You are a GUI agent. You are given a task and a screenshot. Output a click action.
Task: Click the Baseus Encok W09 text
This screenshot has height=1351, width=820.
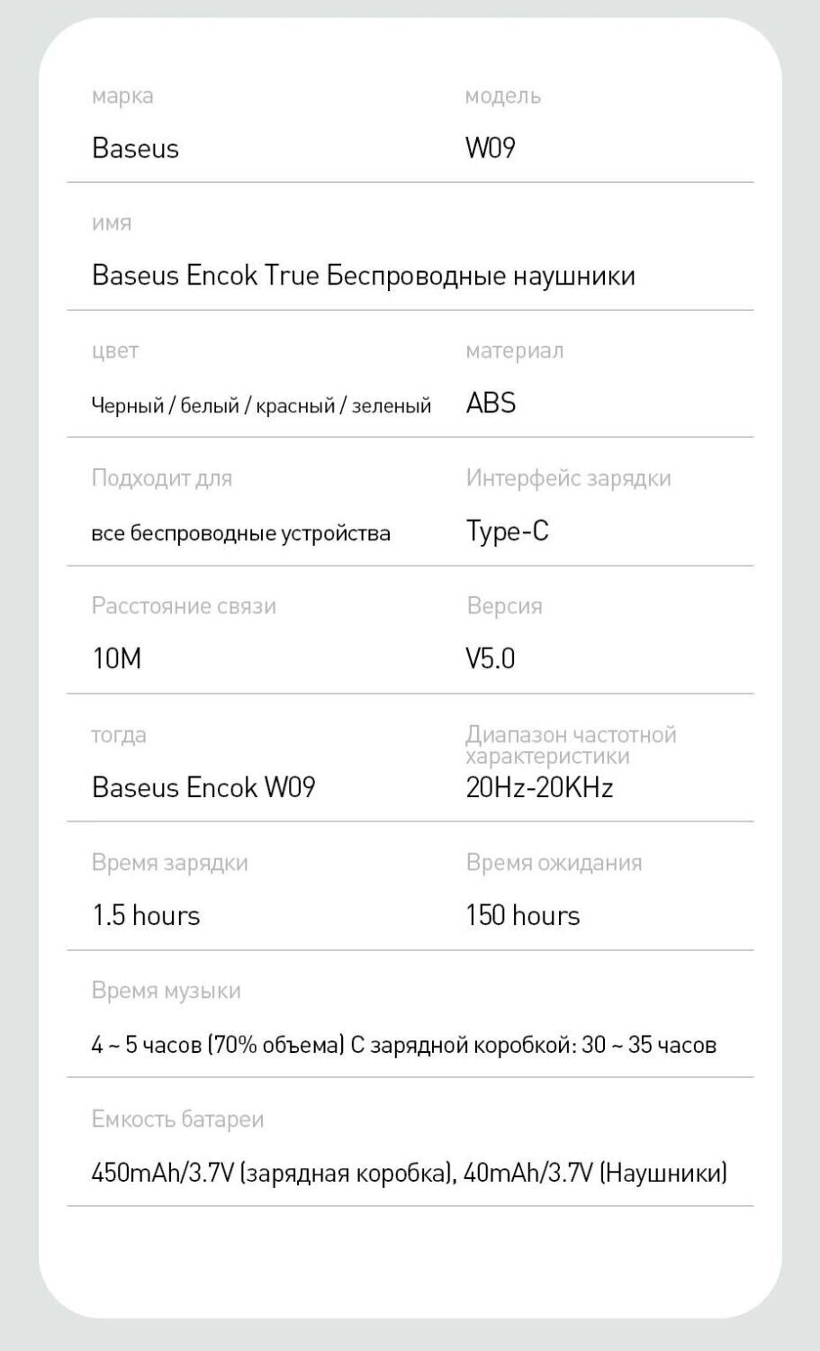coord(203,788)
